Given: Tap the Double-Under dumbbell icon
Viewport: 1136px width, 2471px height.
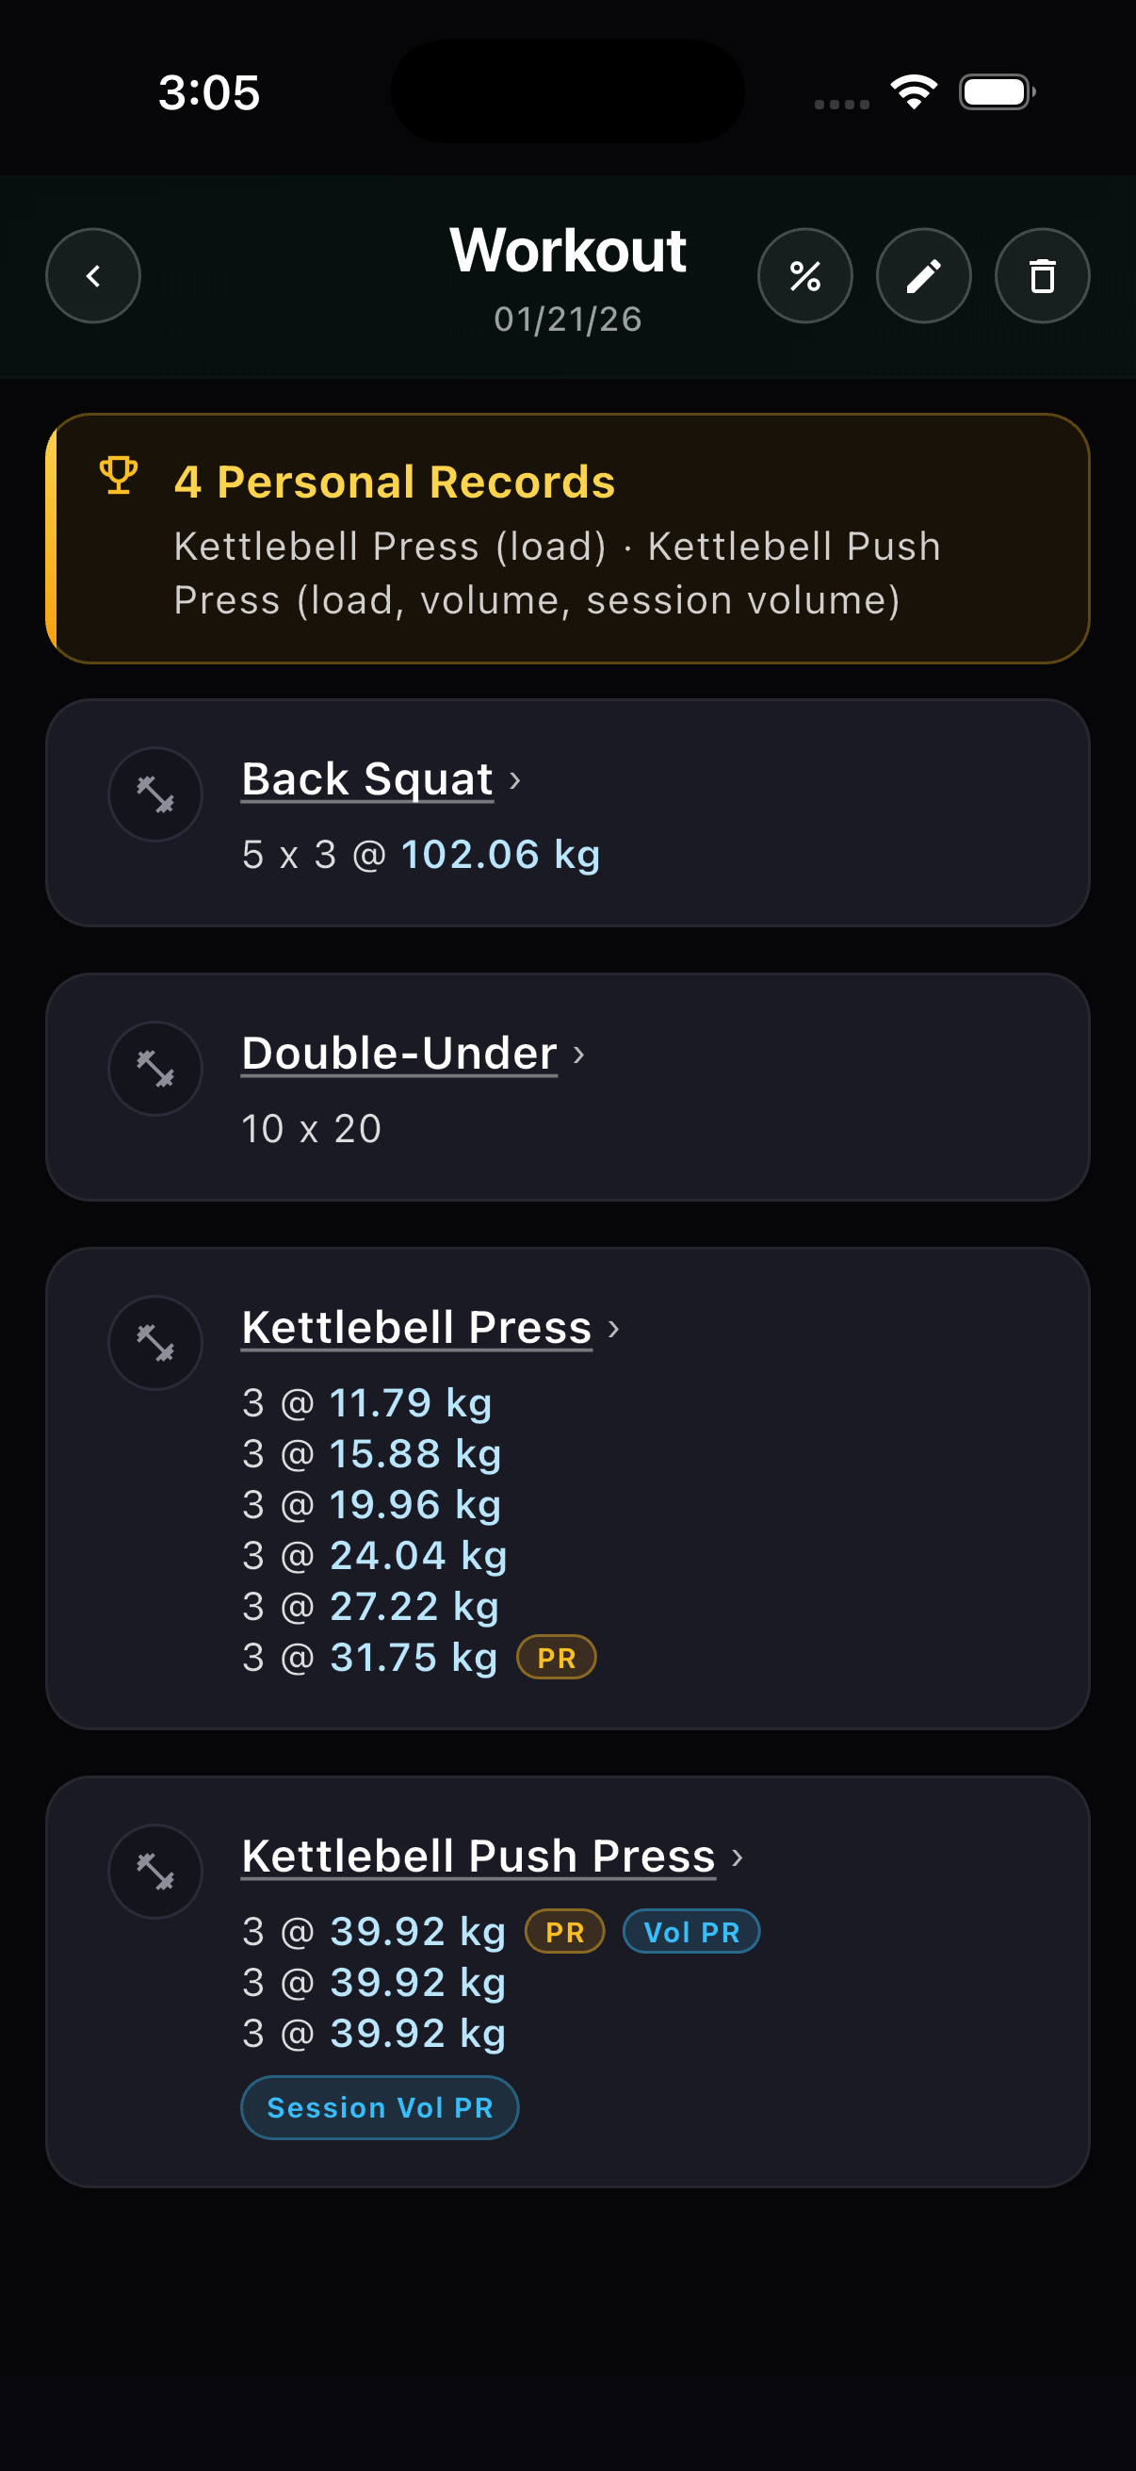Looking at the screenshot, I should click(155, 1069).
